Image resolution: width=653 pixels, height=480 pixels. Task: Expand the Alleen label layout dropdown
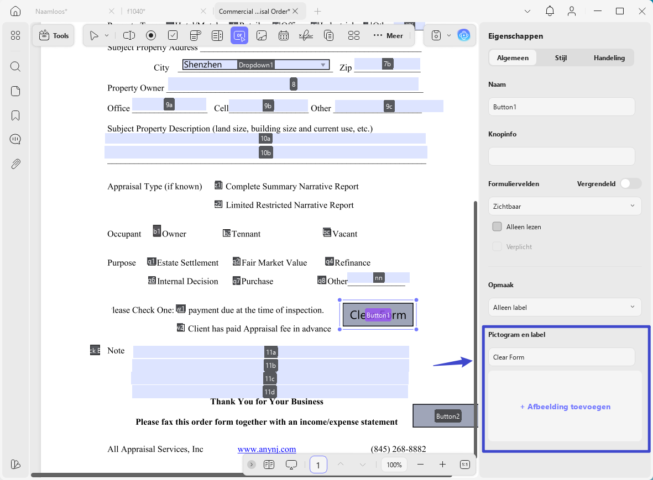[x=565, y=307]
